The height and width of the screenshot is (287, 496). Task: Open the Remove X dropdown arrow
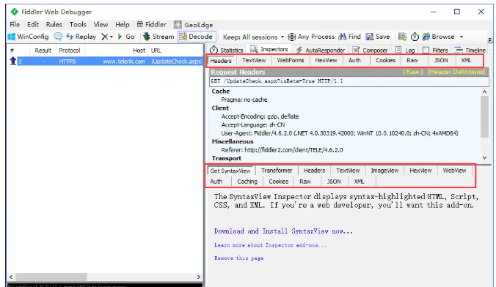click(x=112, y=37)
